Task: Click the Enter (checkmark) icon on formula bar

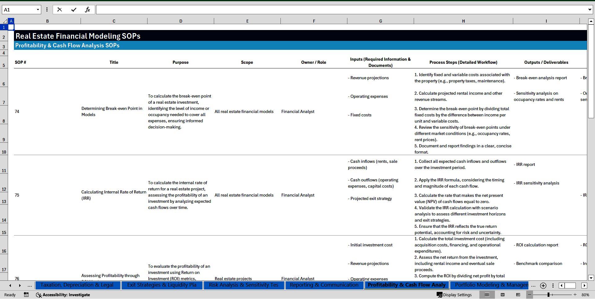Action: 74,10
